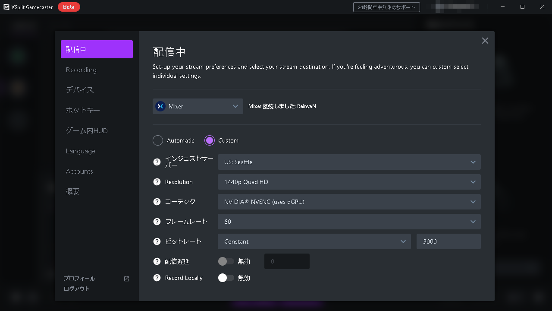Open the Resolution dropdown showing 1440p Quad HD

[349, 182]
